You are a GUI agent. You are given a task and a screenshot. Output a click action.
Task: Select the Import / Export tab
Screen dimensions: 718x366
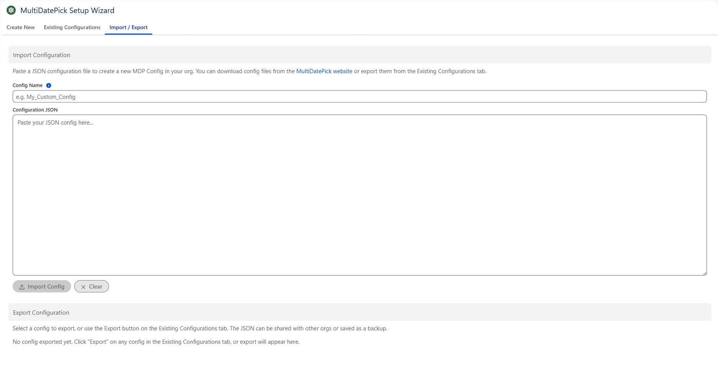(128, 27)
